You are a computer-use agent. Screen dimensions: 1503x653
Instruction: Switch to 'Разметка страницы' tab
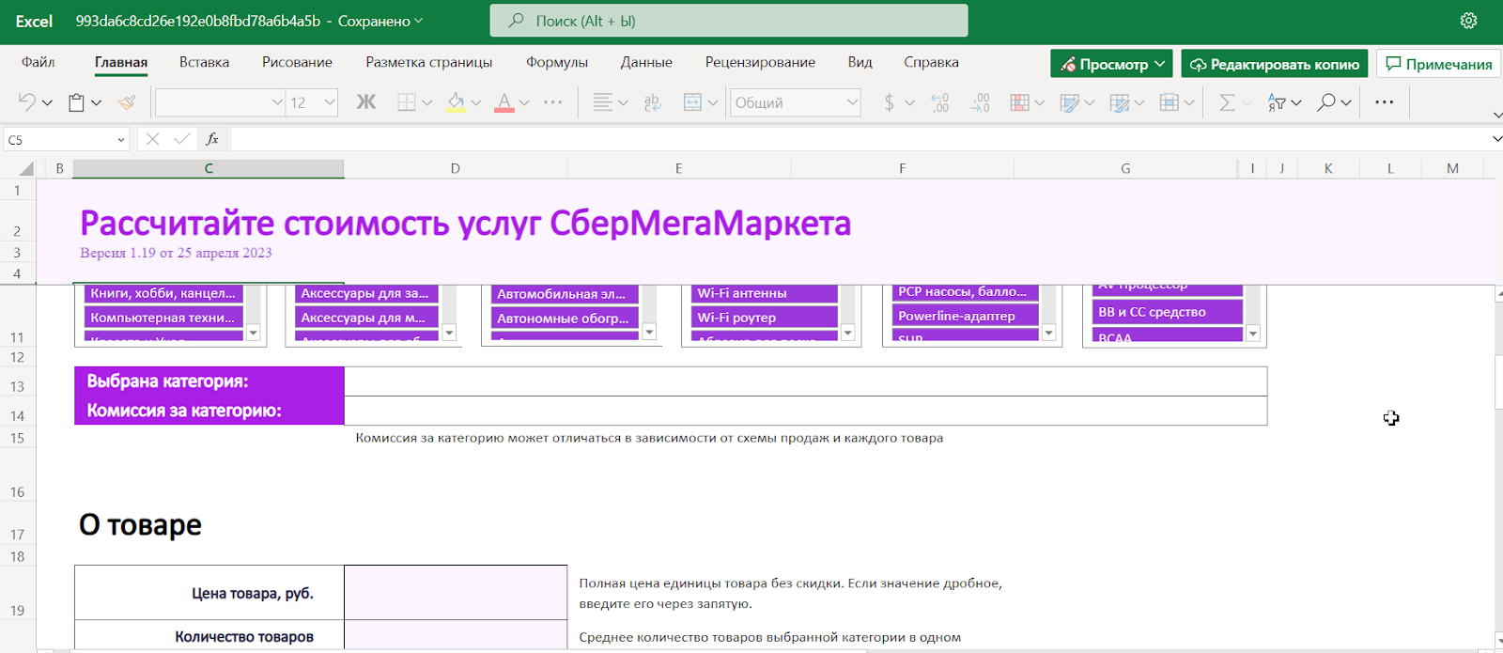429,62
